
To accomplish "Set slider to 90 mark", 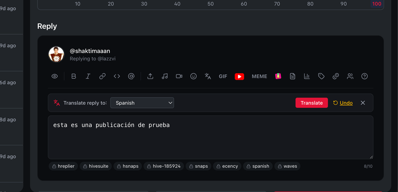I will (x=344, y=4).
